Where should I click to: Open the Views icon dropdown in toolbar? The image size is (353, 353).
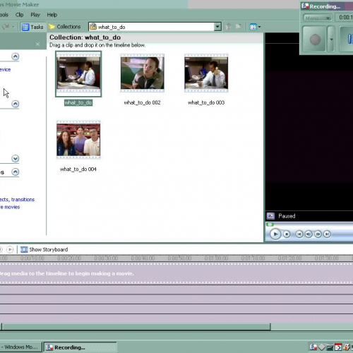pyautogui.click(x=255, y=27)
